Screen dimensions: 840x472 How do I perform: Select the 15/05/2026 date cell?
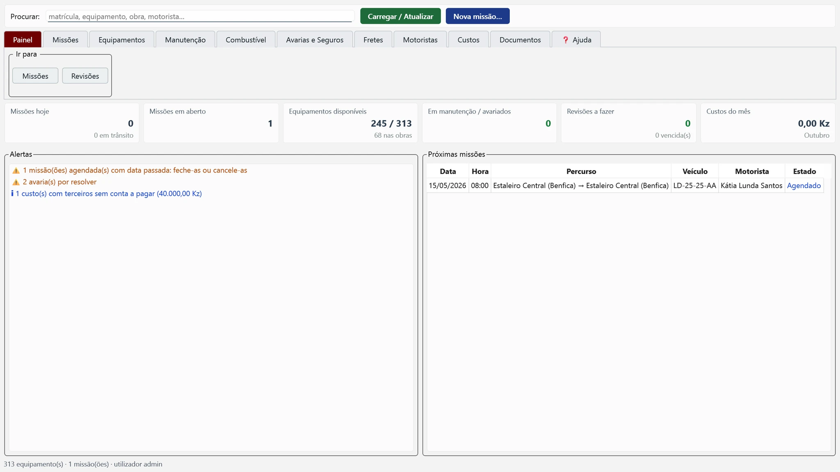(447, 186)
